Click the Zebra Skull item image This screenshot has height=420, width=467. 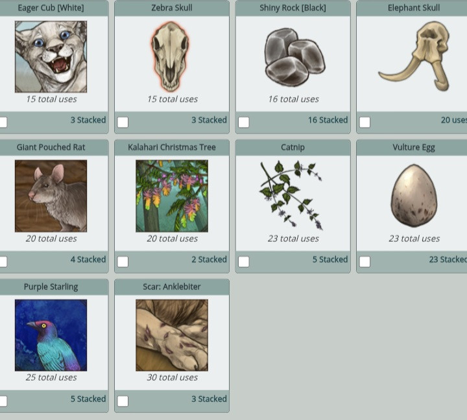171,56
